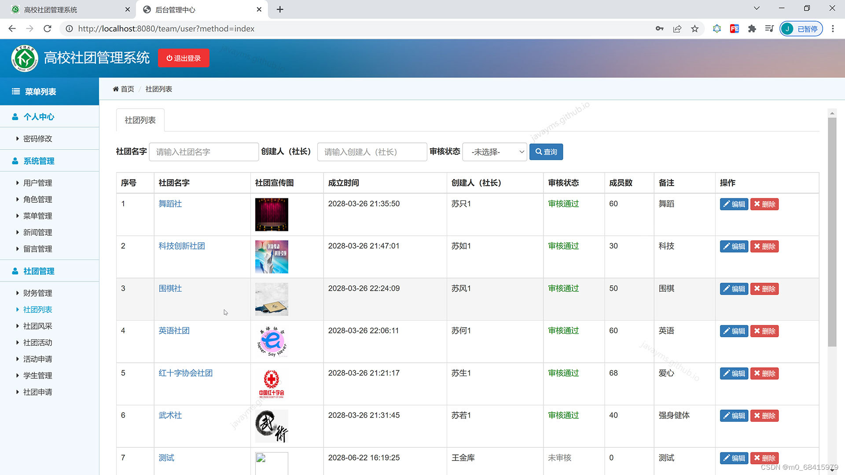Collapse the 社团管理 section header
Image resolution: width=845 pixels, height=475 pixels.
coord(39,271)
